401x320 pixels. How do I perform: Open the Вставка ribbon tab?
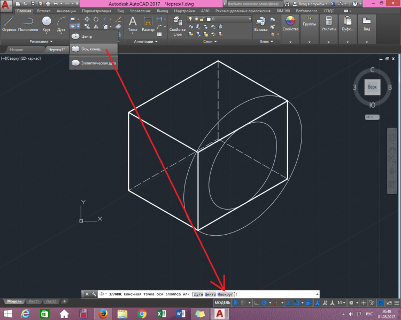(43, 11)
